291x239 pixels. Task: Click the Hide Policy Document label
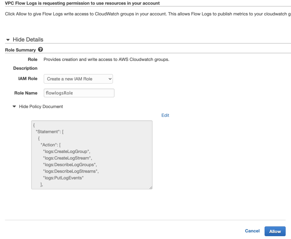pos(41,107)
